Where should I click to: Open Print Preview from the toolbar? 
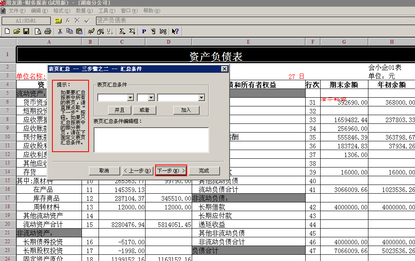[x=38, y=32]
